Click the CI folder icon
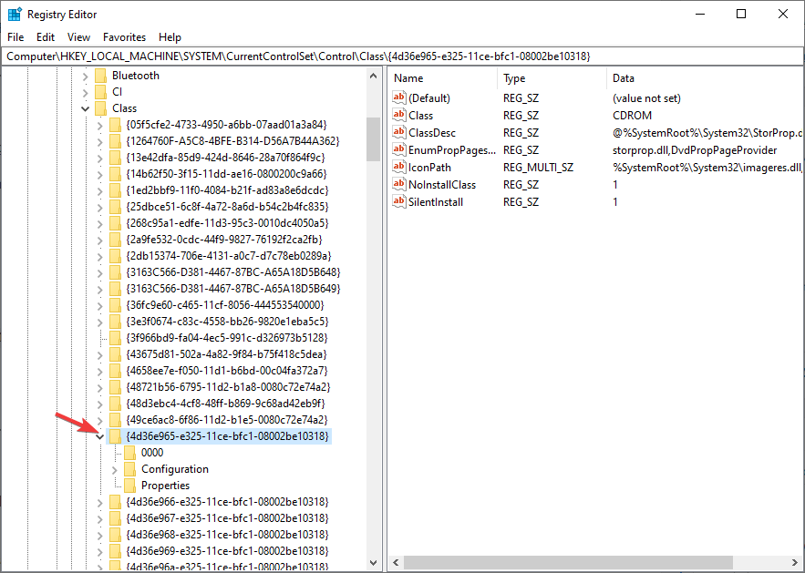This screenshot has width=805, height=573. point(100,92)
